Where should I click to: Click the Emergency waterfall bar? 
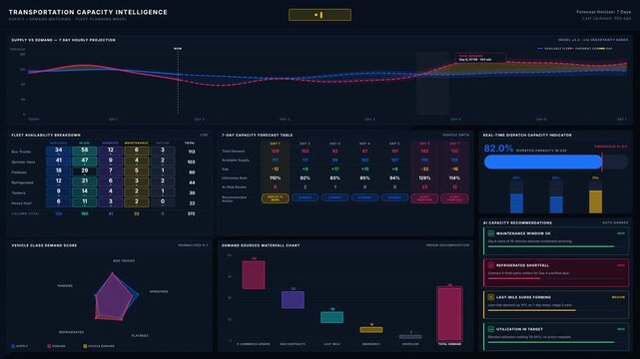[371, 330]
